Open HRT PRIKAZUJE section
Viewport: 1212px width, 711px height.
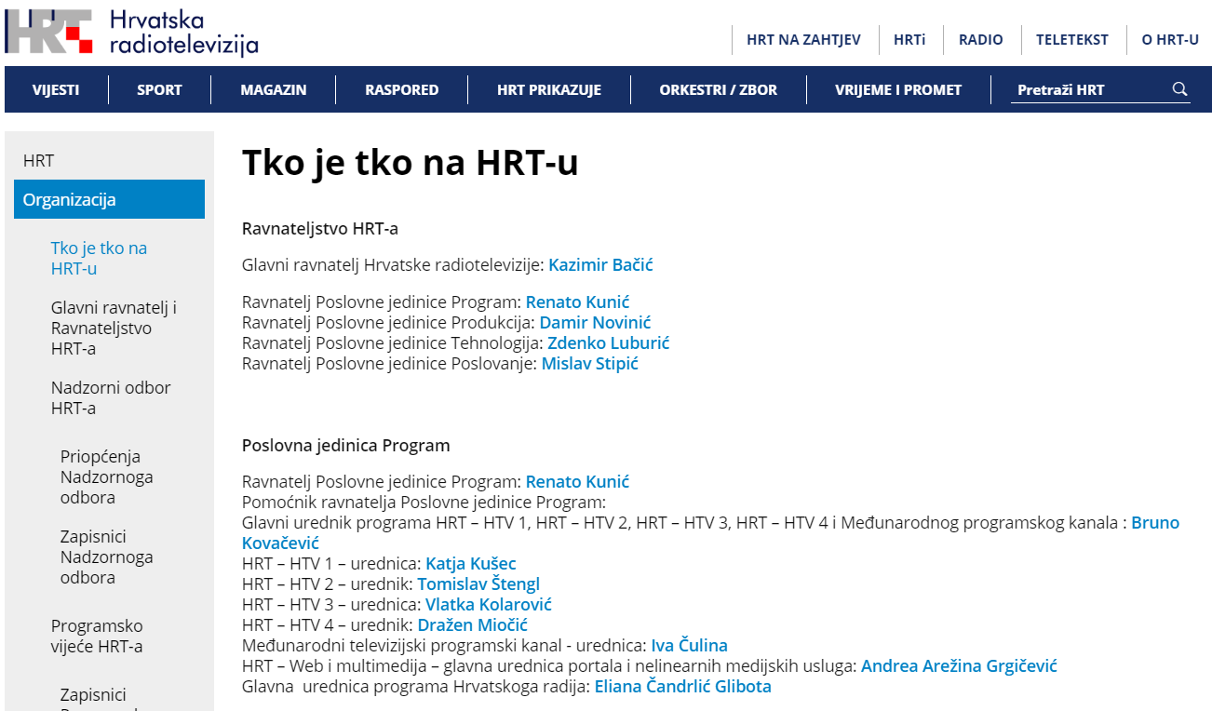point(548,89)
